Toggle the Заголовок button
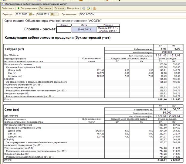The height and width of the screenshot is (164, 186). tap(46, 8)
